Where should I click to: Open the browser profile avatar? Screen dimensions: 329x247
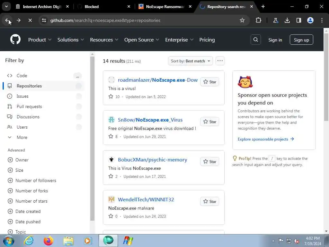pyautogui.click(x=310, y=20)
